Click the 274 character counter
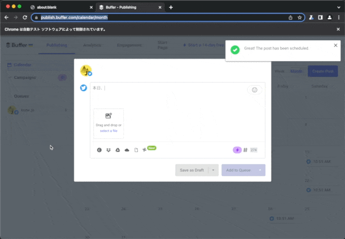 click(254, 150)
